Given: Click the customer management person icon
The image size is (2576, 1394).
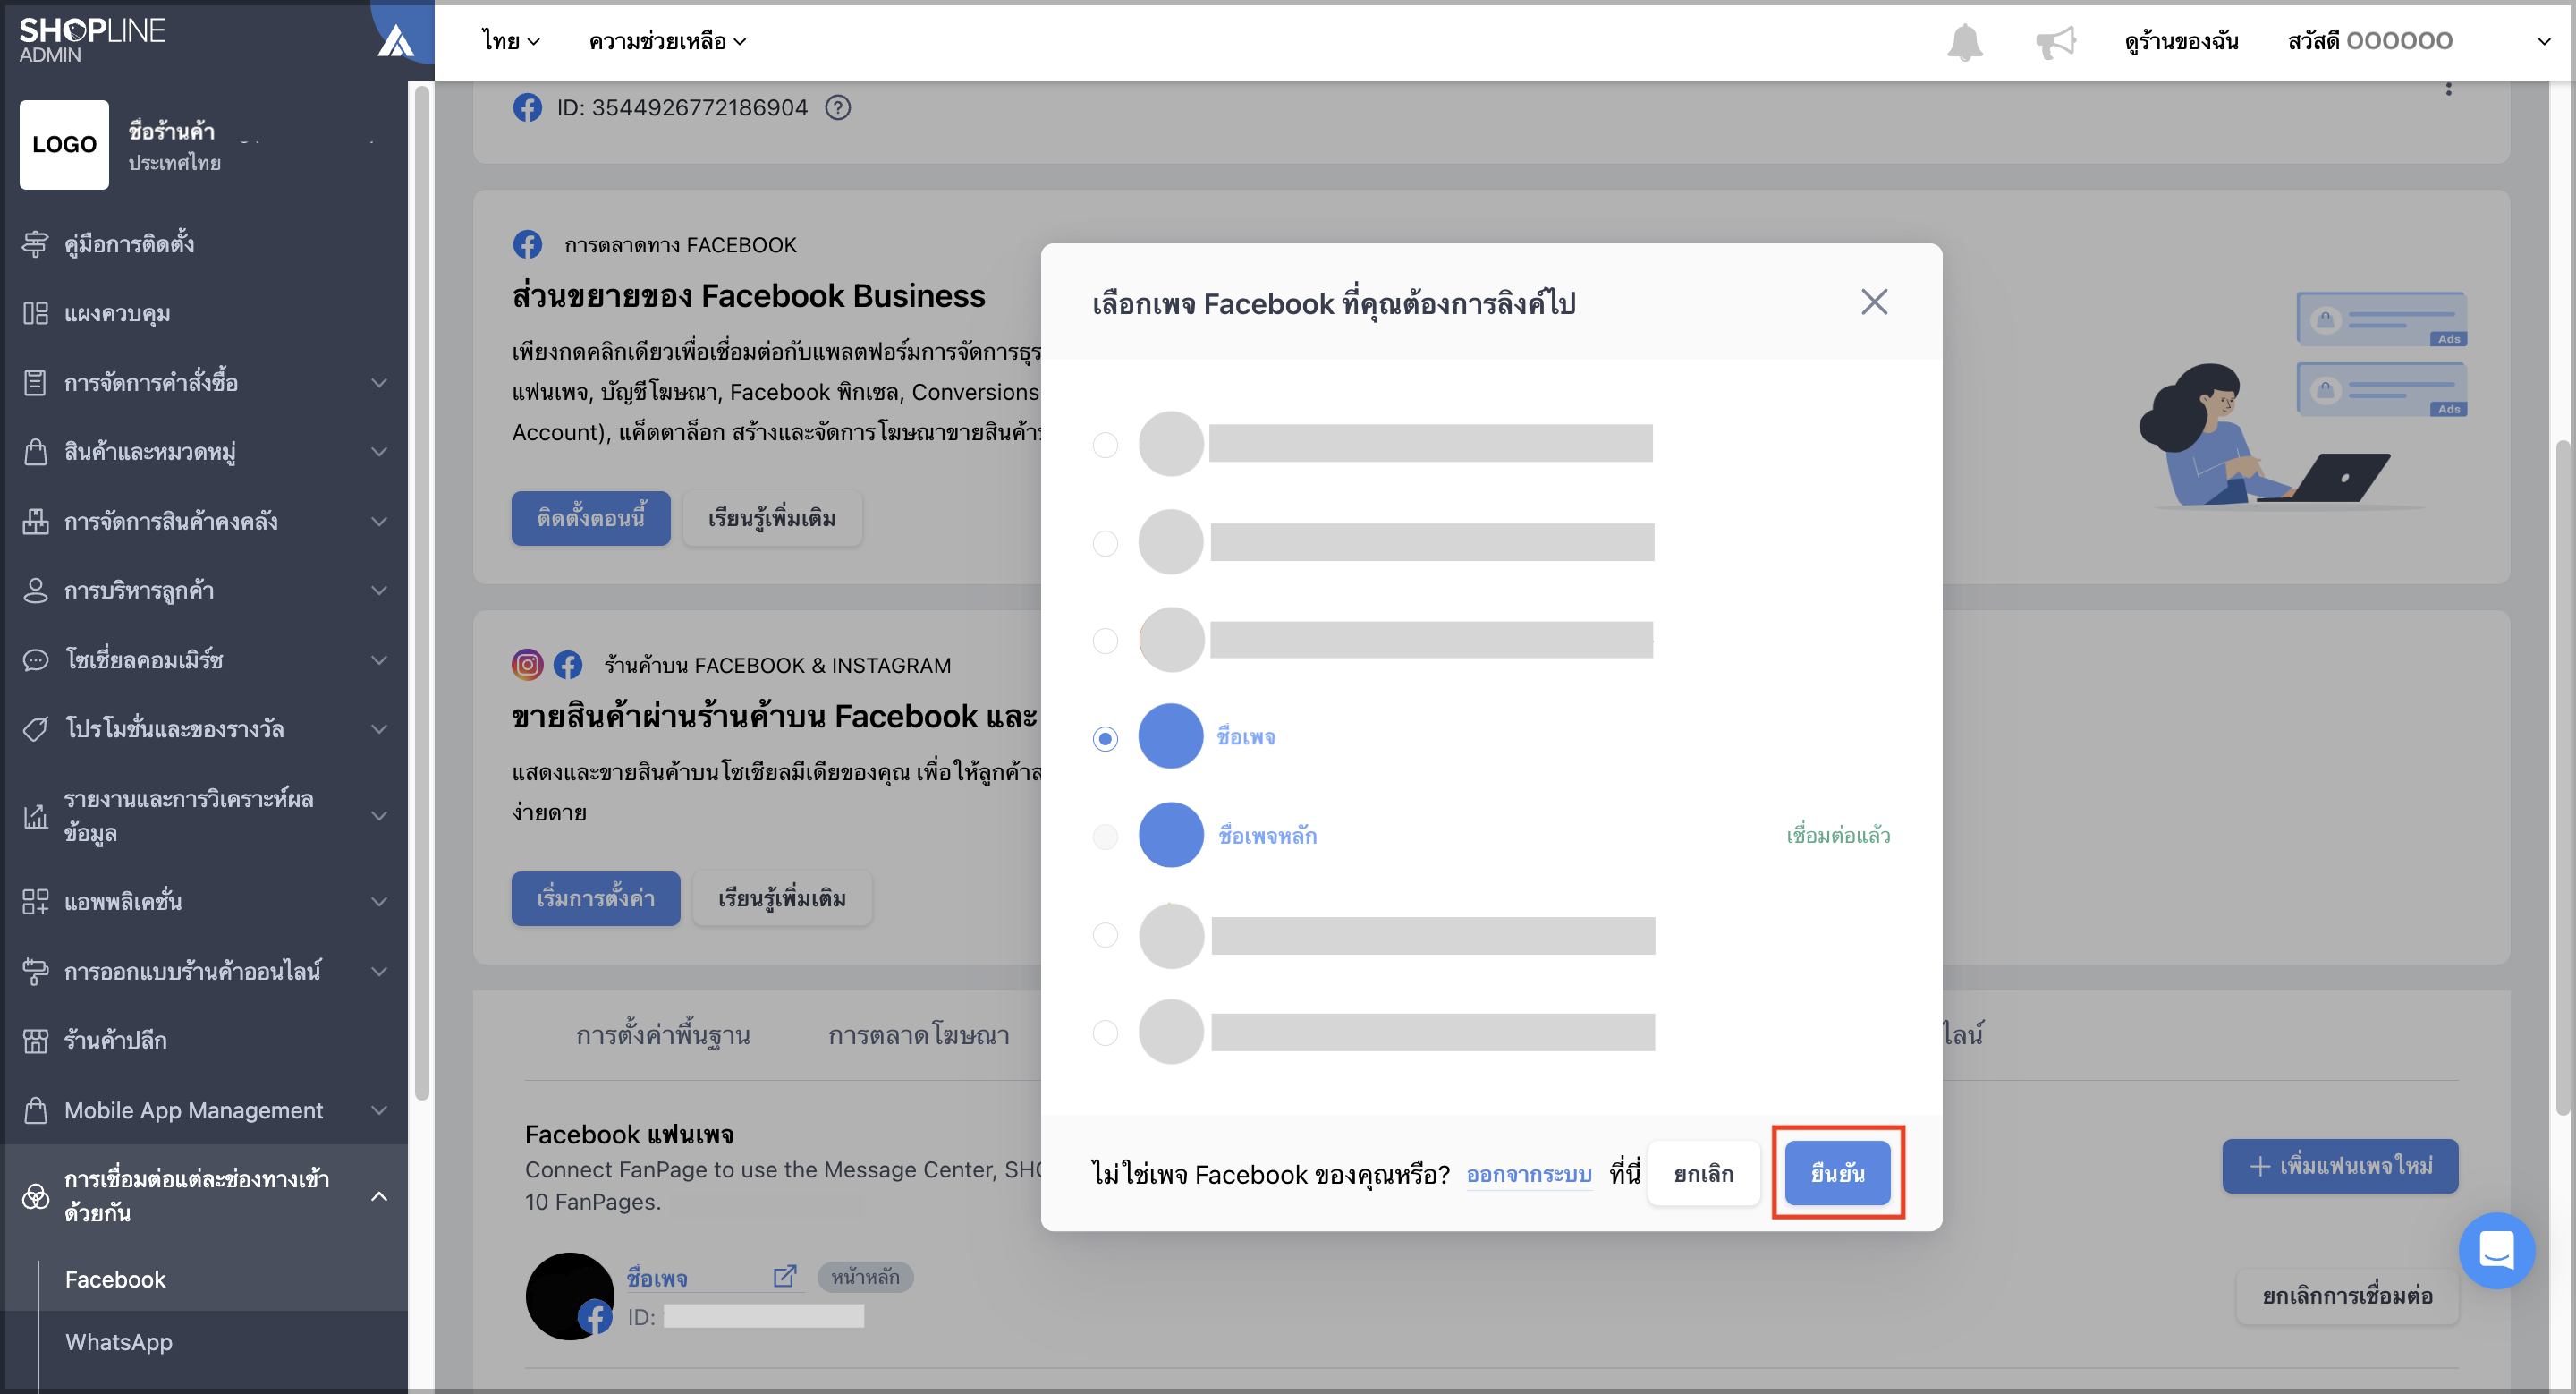Looking at the screenshot, I should 35,590.
